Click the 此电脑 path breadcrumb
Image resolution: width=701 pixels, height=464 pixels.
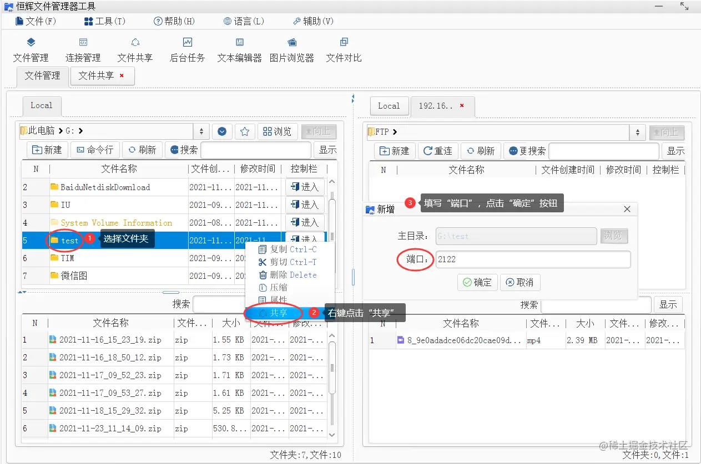(42, 131)
